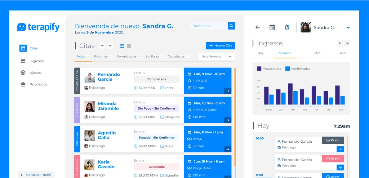Switch Ingresos to Semana tab
The image size is (369, 178).
pyautogui.click(x=285, y=53)
